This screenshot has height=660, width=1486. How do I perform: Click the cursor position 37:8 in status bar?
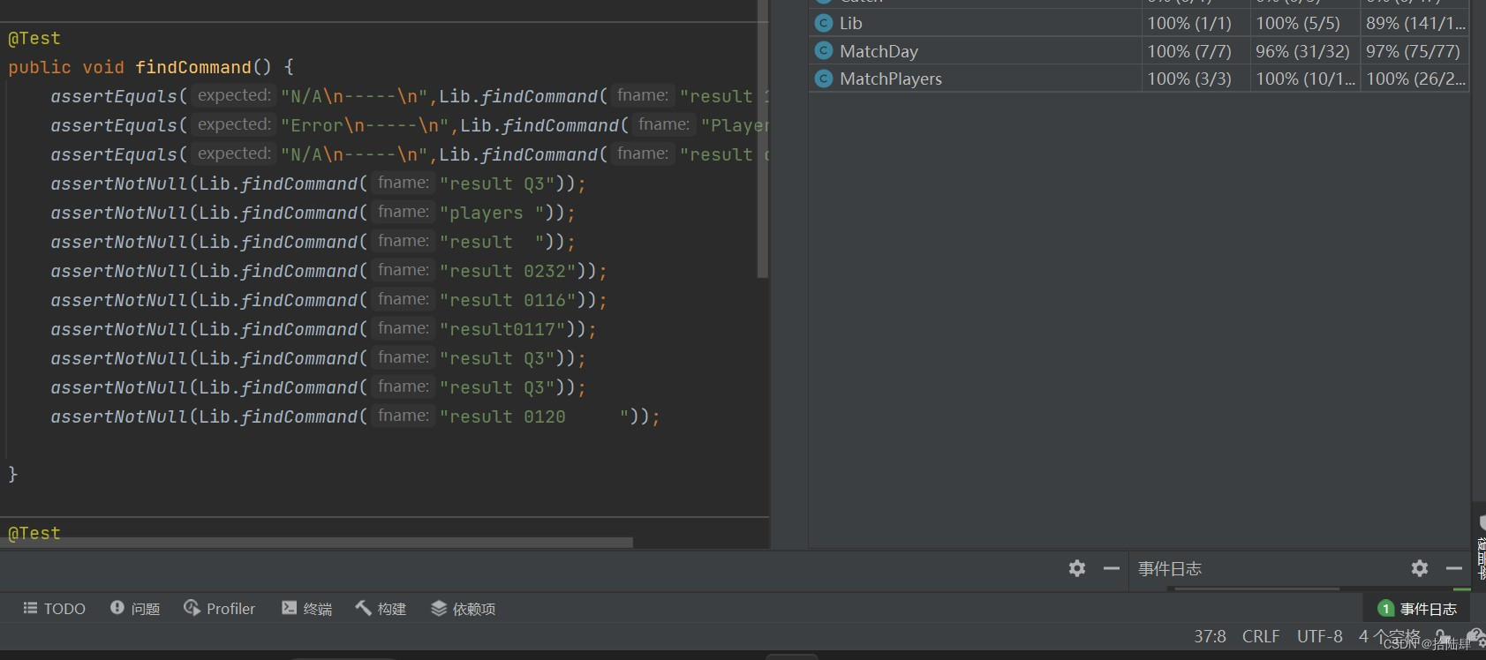[1210, 636]
